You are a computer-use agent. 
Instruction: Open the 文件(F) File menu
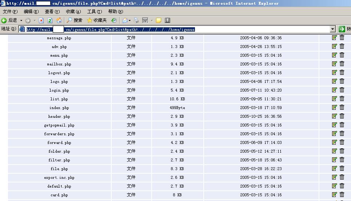pyautogui.click(x=10, y=12)
